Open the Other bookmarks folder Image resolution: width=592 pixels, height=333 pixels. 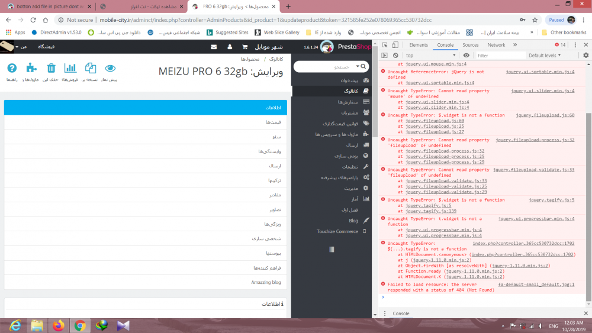[564, 33]
